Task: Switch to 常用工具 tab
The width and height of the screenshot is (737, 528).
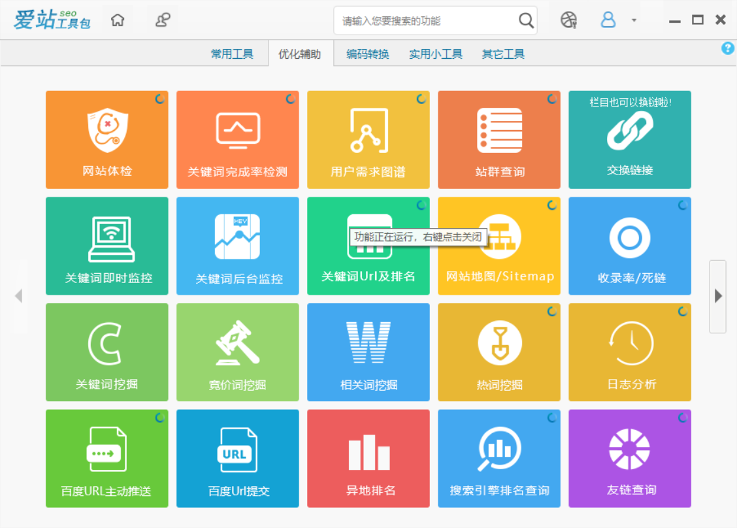Action: pyautogui.click(x=232, y=54)
